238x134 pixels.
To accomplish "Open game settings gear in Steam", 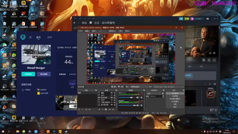I will pyautogui.click(x=204, y=60).
